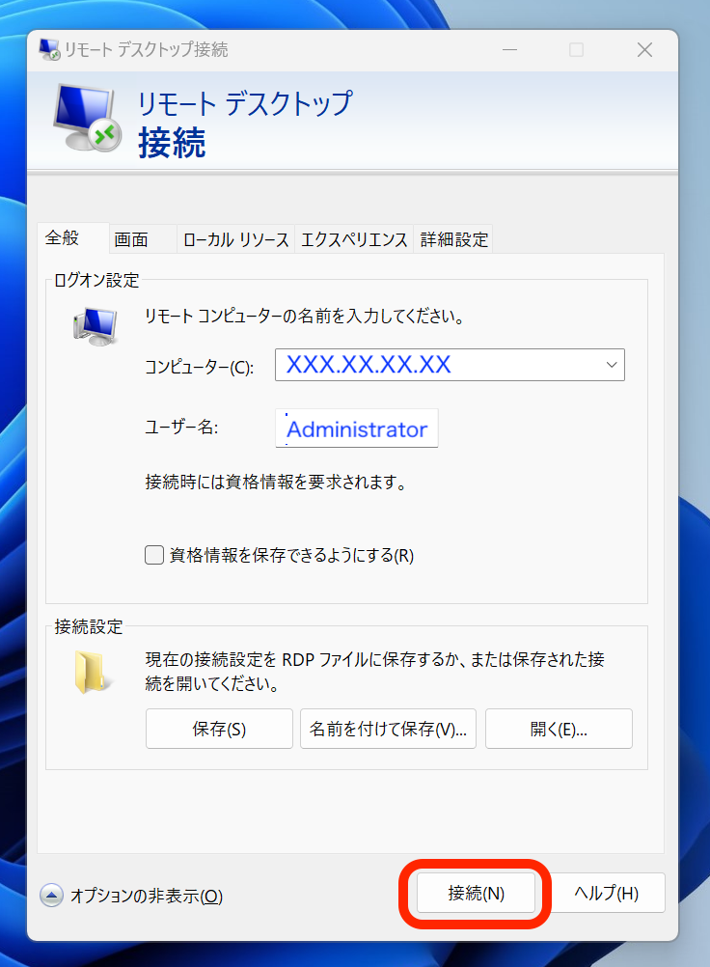
Task: Click the large Remote Desktop banner icon
Action: click(87, 118)
